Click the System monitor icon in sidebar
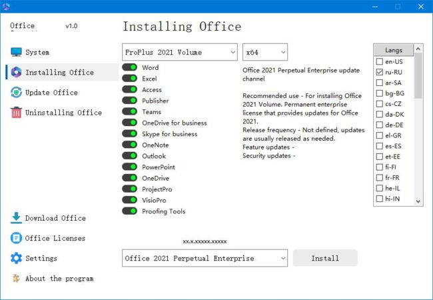Screen dimensions: 433x300 [16, 53]
